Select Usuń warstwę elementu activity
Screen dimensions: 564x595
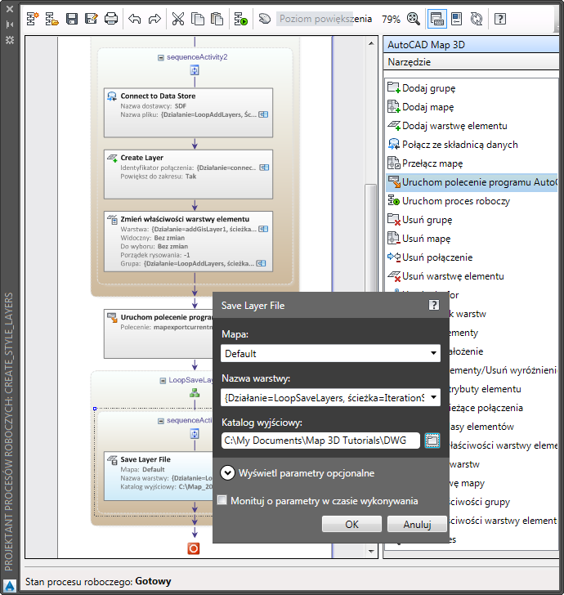tap(472, 276)
